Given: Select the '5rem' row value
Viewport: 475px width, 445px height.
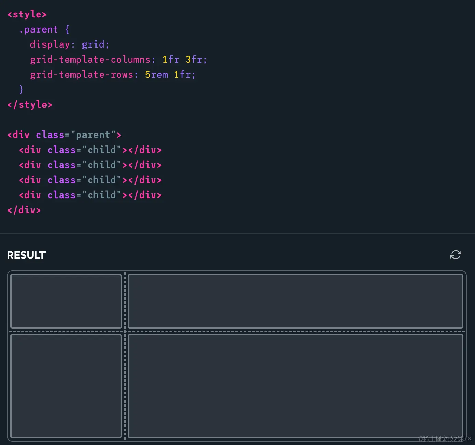Looking at the screenshot, I should point(156,75).
